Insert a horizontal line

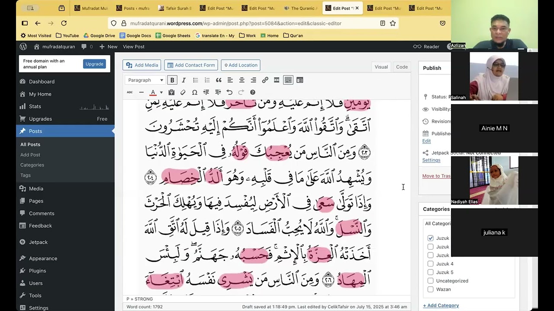coord(141,92)
